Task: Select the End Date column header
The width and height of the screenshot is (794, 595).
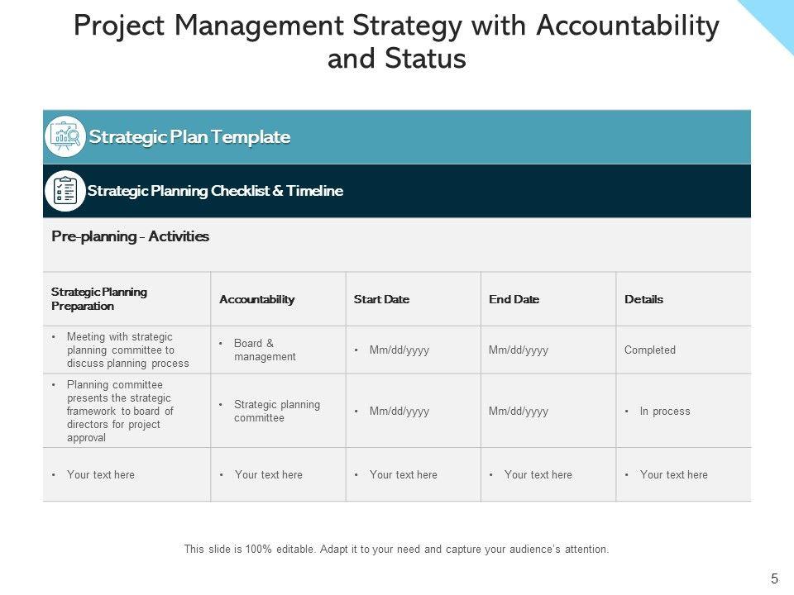Action: 514,299
